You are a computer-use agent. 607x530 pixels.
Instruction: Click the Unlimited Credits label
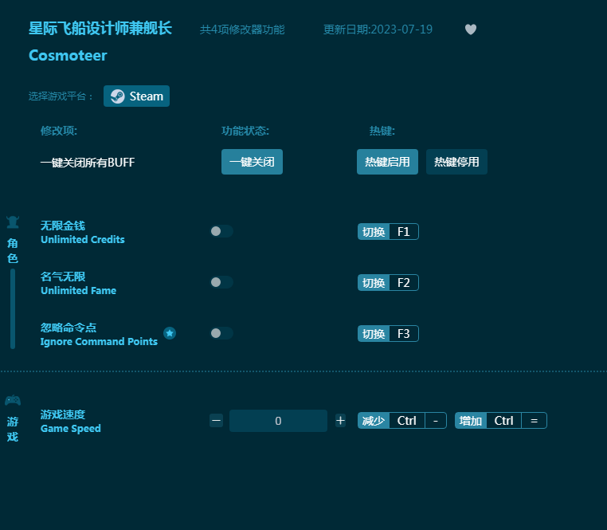(x=83, y=239)
